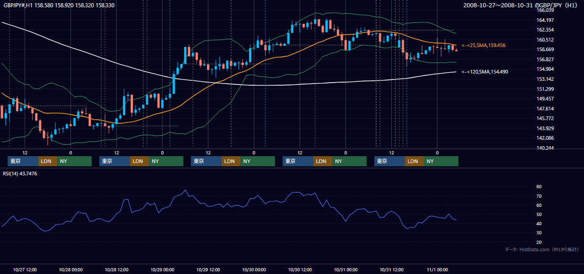Image resolution: width=584 pixels, height=274 pixels.
Task: Select the 11/1 00:00 time axis label
Action: coord(437,269)
